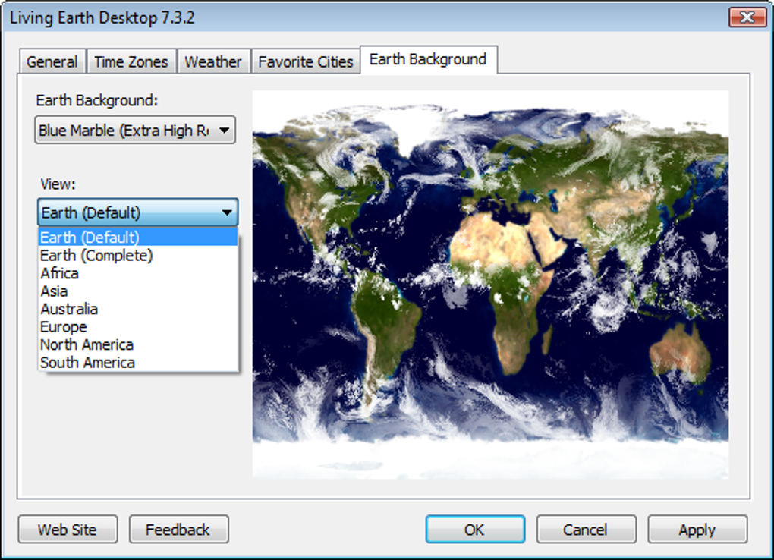This screenshot has width=774, height=560.
Task: Select Australia view option
Action: 137,309
